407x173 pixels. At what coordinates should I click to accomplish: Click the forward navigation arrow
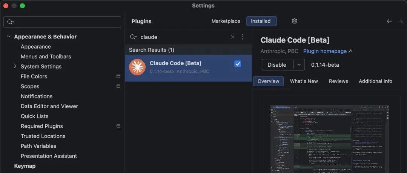[400, 21]
